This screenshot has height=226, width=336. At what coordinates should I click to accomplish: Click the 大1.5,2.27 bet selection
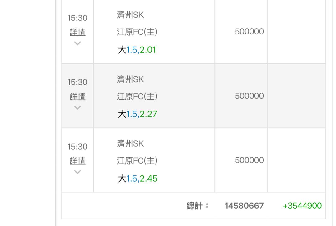coord(137,114)
